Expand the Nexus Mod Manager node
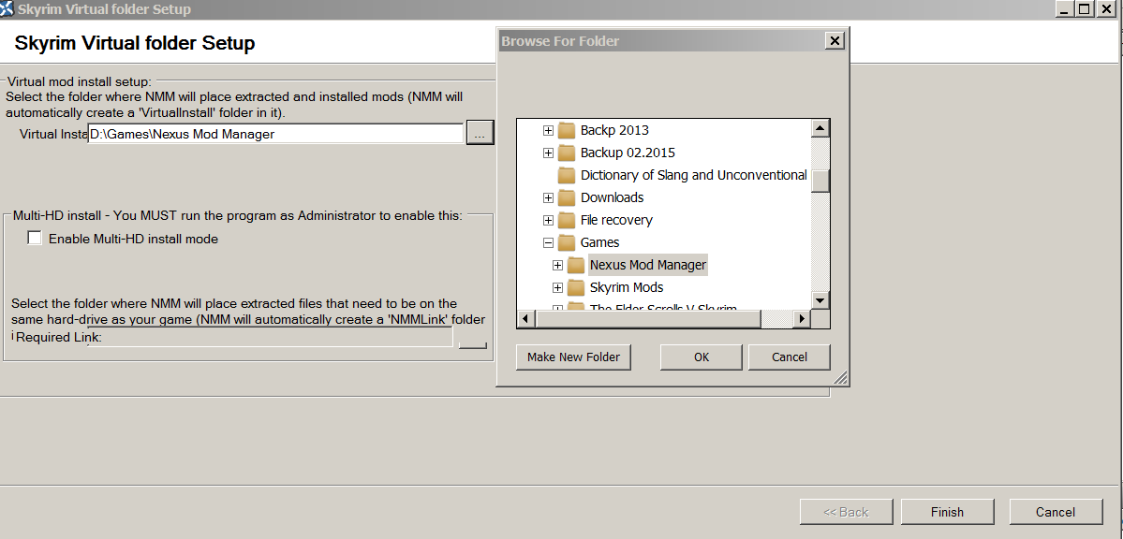1123x539 pixels. point(557,265)
